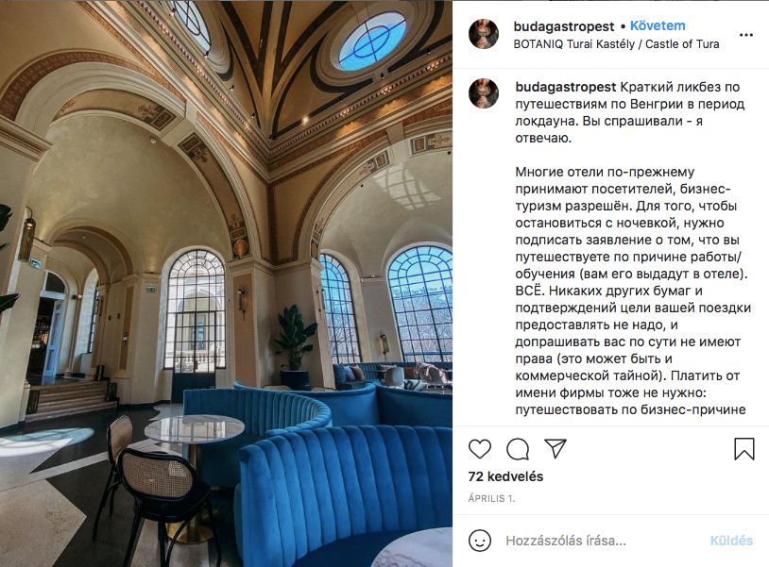Open the BOTANIQ Turai Kastély location link
The width and height of the screenshot is (769, 567).
tap(616, 44)
